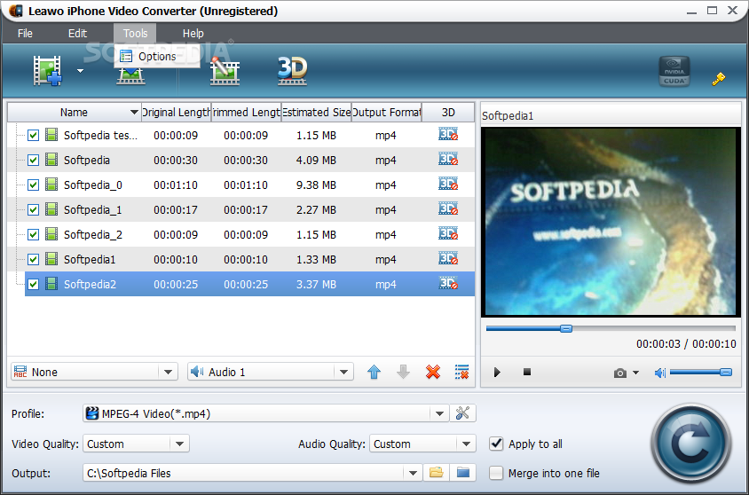Toggle 3D icon for Softpedia_0 row
Screen dimensions: 749x495
[x=448, y=185]
